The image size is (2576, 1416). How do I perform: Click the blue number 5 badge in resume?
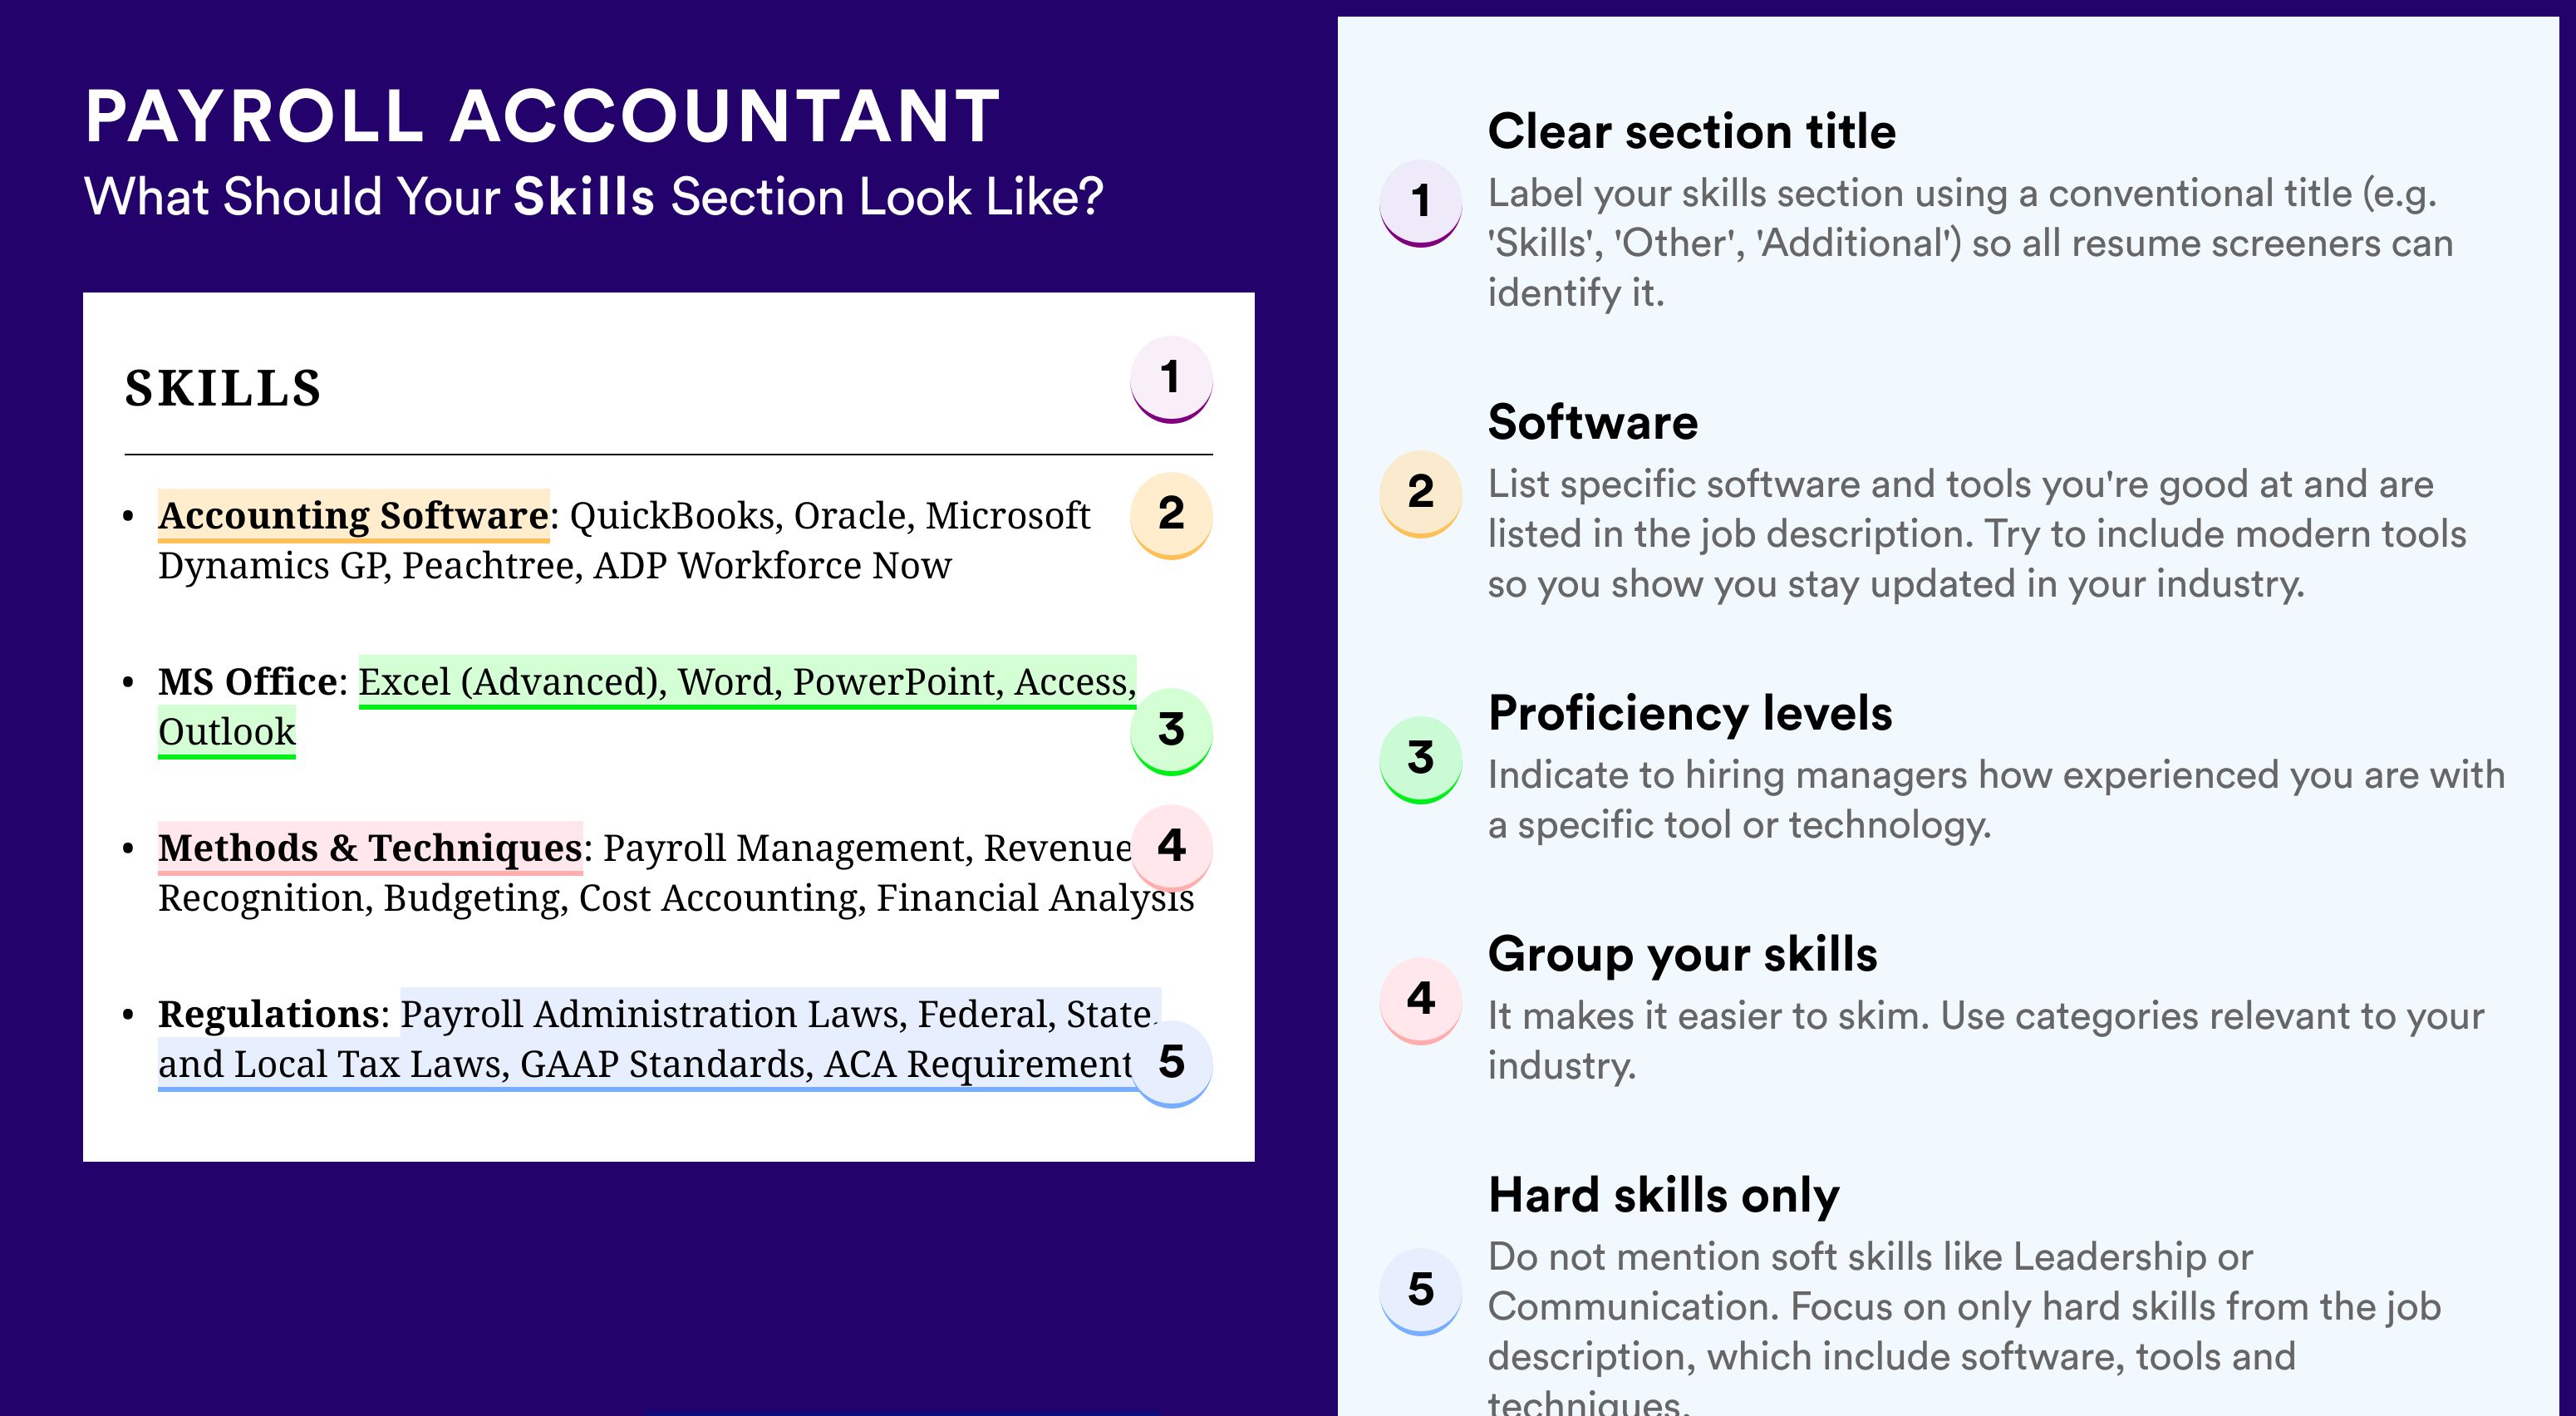[x=1171, y=1063]
